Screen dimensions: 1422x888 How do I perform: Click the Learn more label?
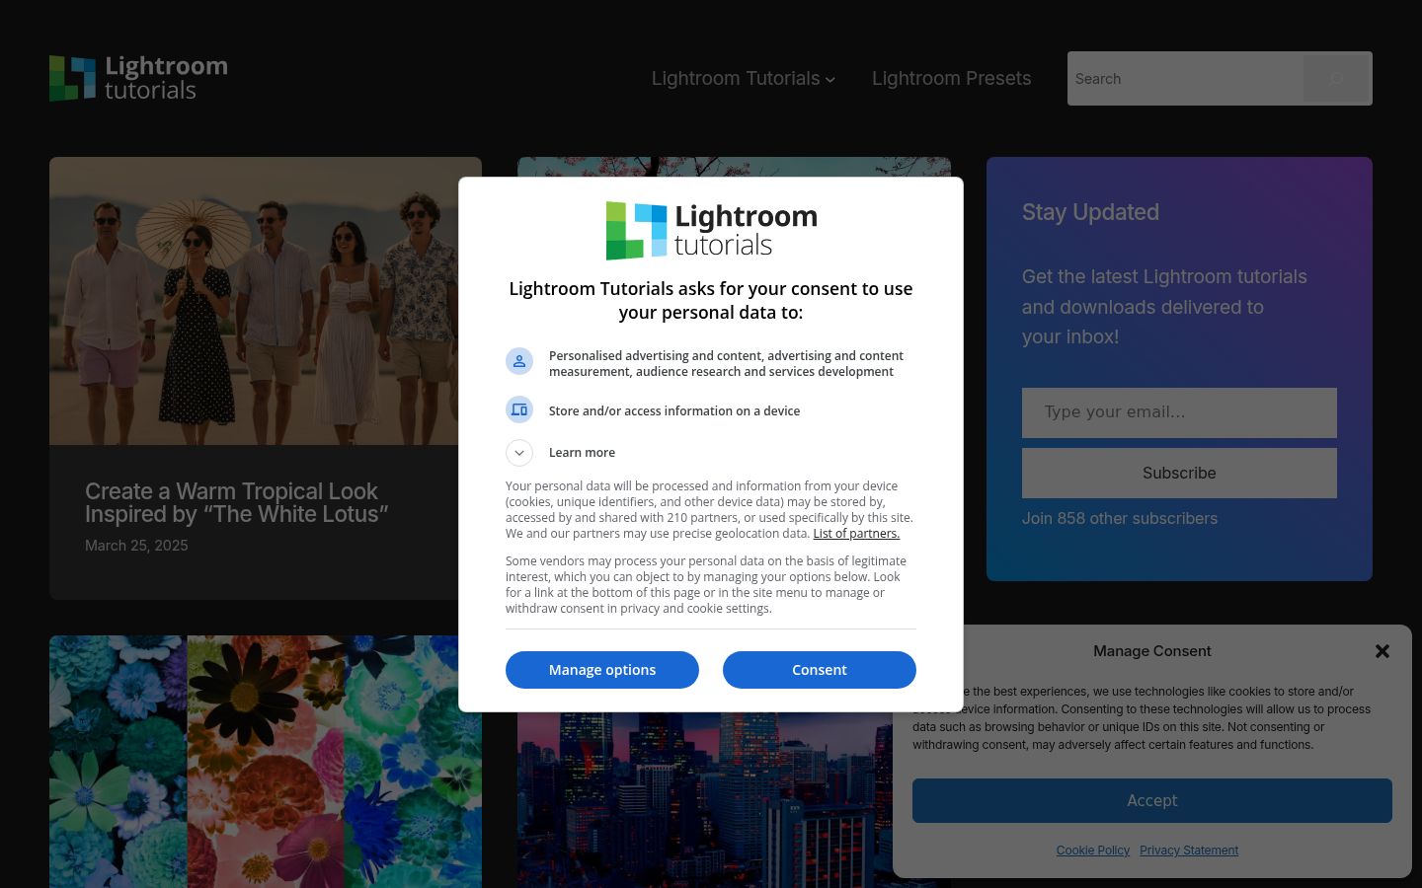click(x=582, y=453)
